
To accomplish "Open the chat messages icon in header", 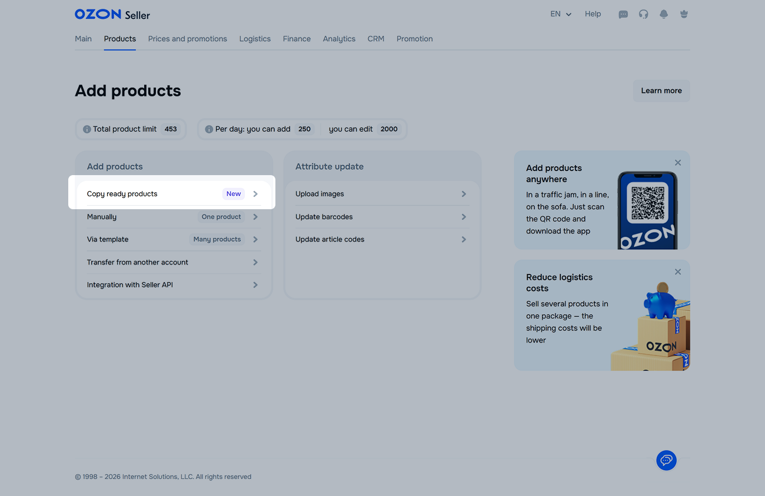I will coord(623,14).
